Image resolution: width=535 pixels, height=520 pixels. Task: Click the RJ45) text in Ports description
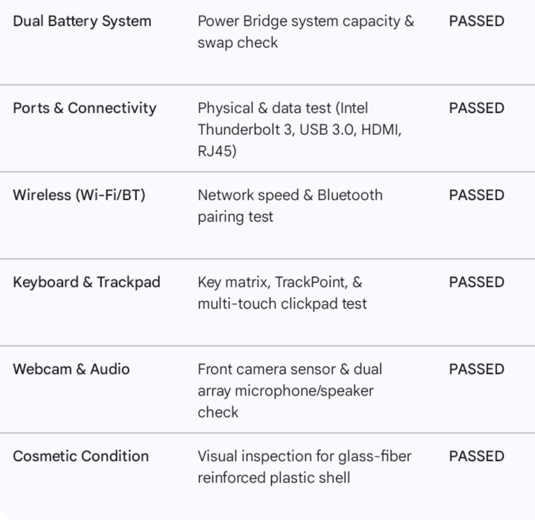click(x=217, y=151)
